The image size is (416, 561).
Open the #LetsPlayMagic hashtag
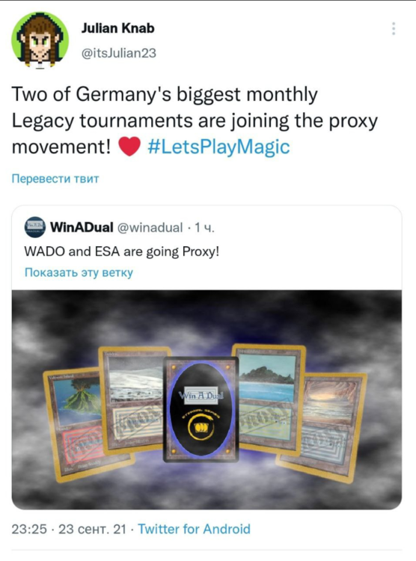pyautogui.click(x=218, y=147)
